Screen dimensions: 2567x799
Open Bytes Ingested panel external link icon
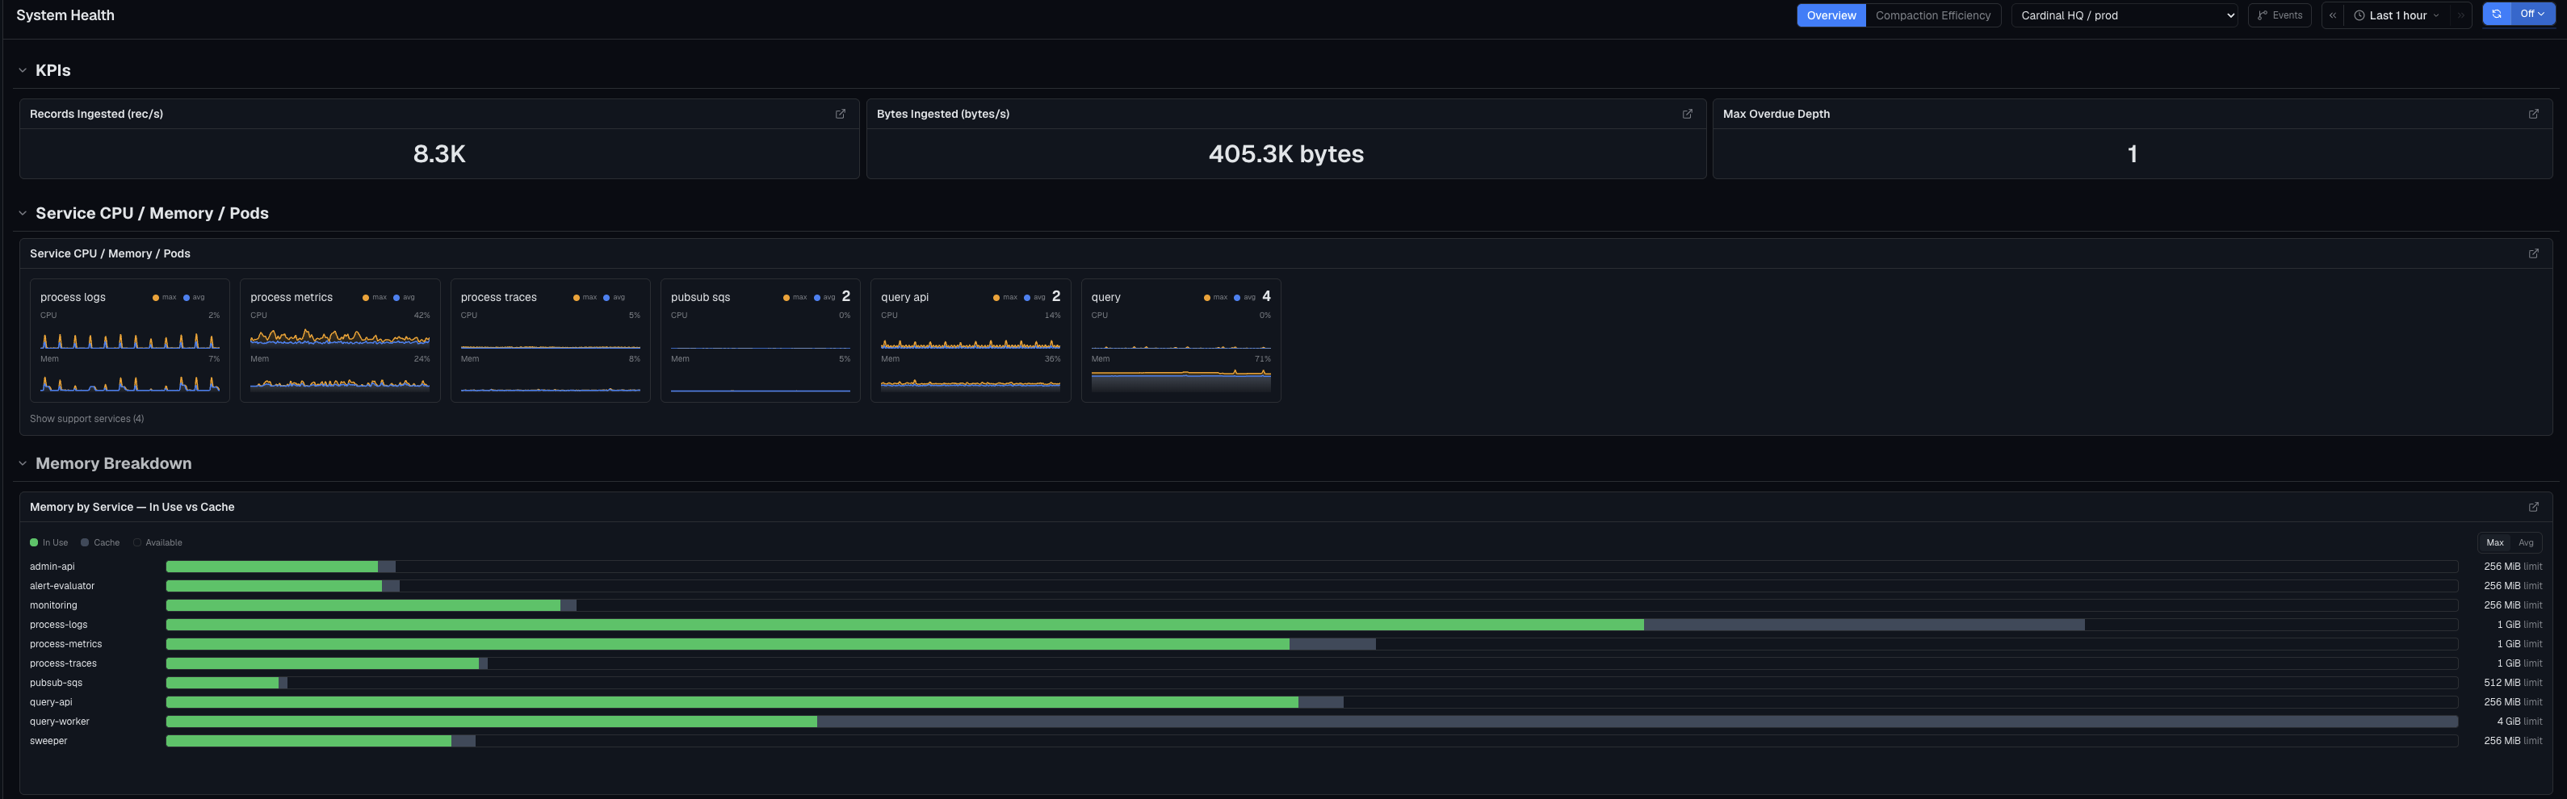(x=1687, y=114)
